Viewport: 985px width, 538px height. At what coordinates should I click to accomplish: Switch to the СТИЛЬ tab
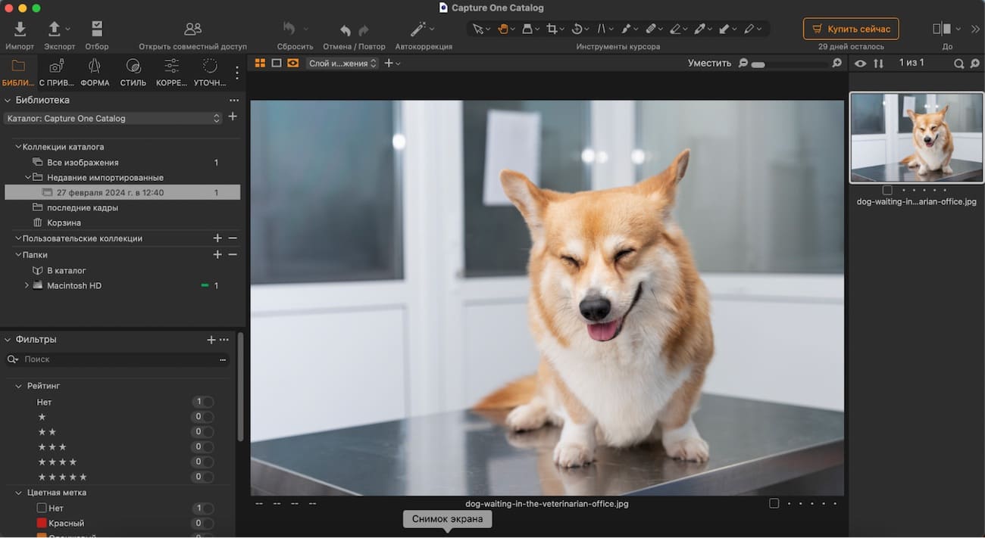(133, 72)
